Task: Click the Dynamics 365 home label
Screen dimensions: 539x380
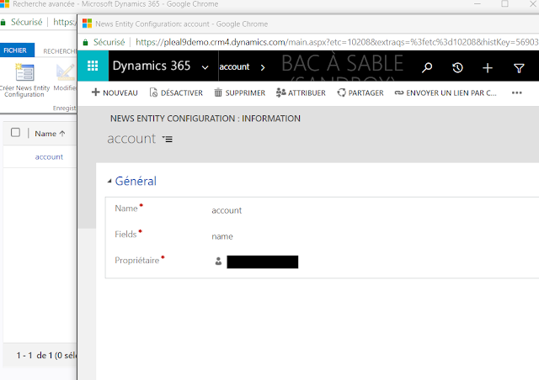Action: 152,66
